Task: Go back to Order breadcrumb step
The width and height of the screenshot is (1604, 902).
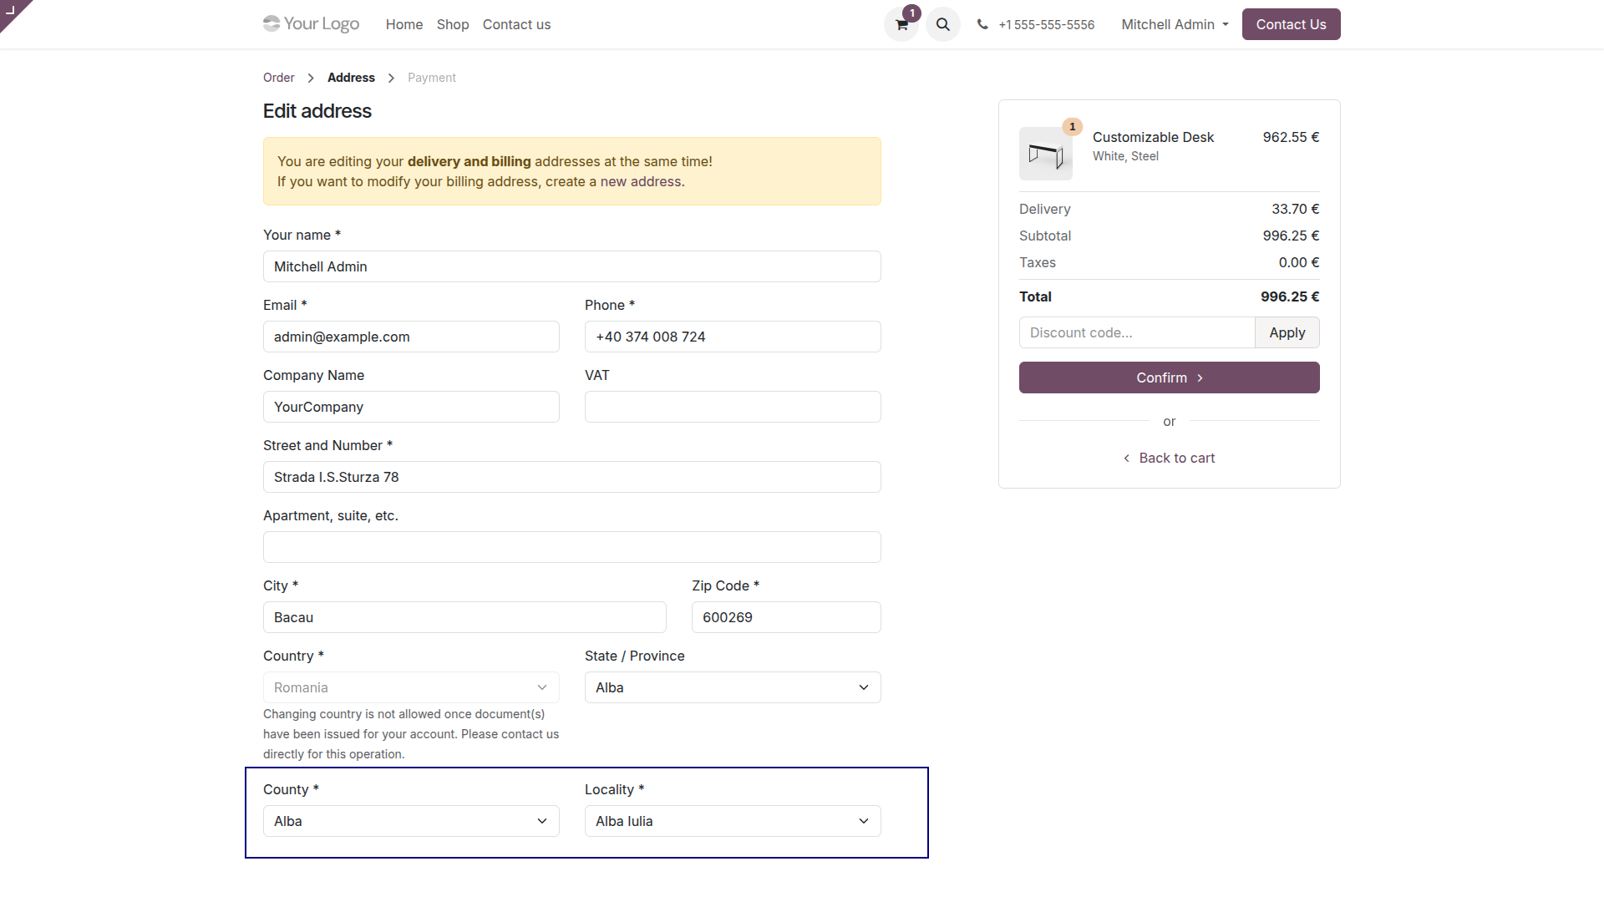Action: pyautogui.click(x=279, y=78)
